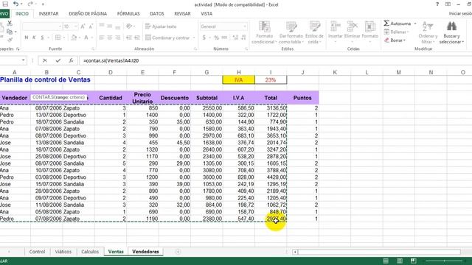The height and width of the screenshot is (265, 472).
Task: Click Combinar y centrar button
Action: [167, 38]
